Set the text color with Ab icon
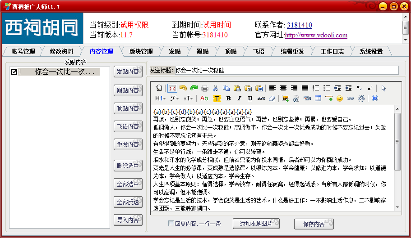The image size is (411, 238). click(204, 99)
